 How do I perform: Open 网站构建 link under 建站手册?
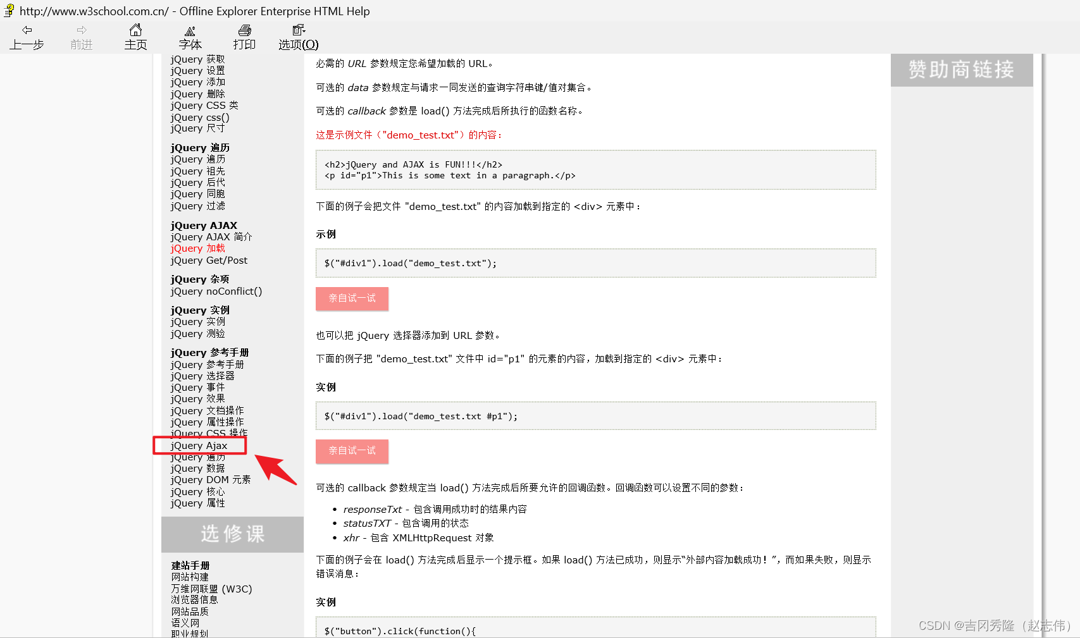190,577
